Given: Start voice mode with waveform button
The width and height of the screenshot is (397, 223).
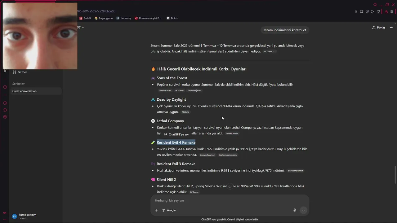Looking at the screenshot, I should (x=304, y=210).
